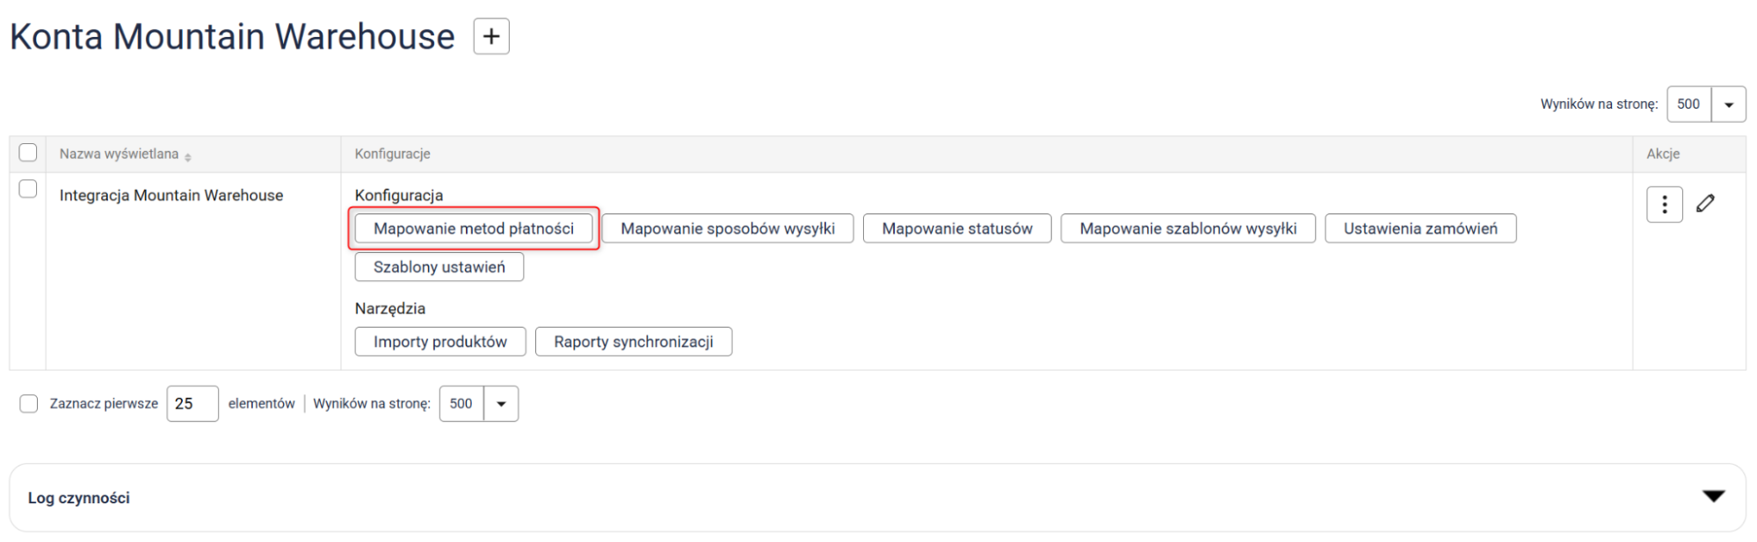Expand the Log czynności panel arrow
Image resolution: width=1757 pixels, height=542 pixels.
pos(1713,496)
